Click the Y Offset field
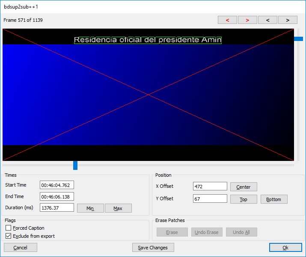 [210, 199]
